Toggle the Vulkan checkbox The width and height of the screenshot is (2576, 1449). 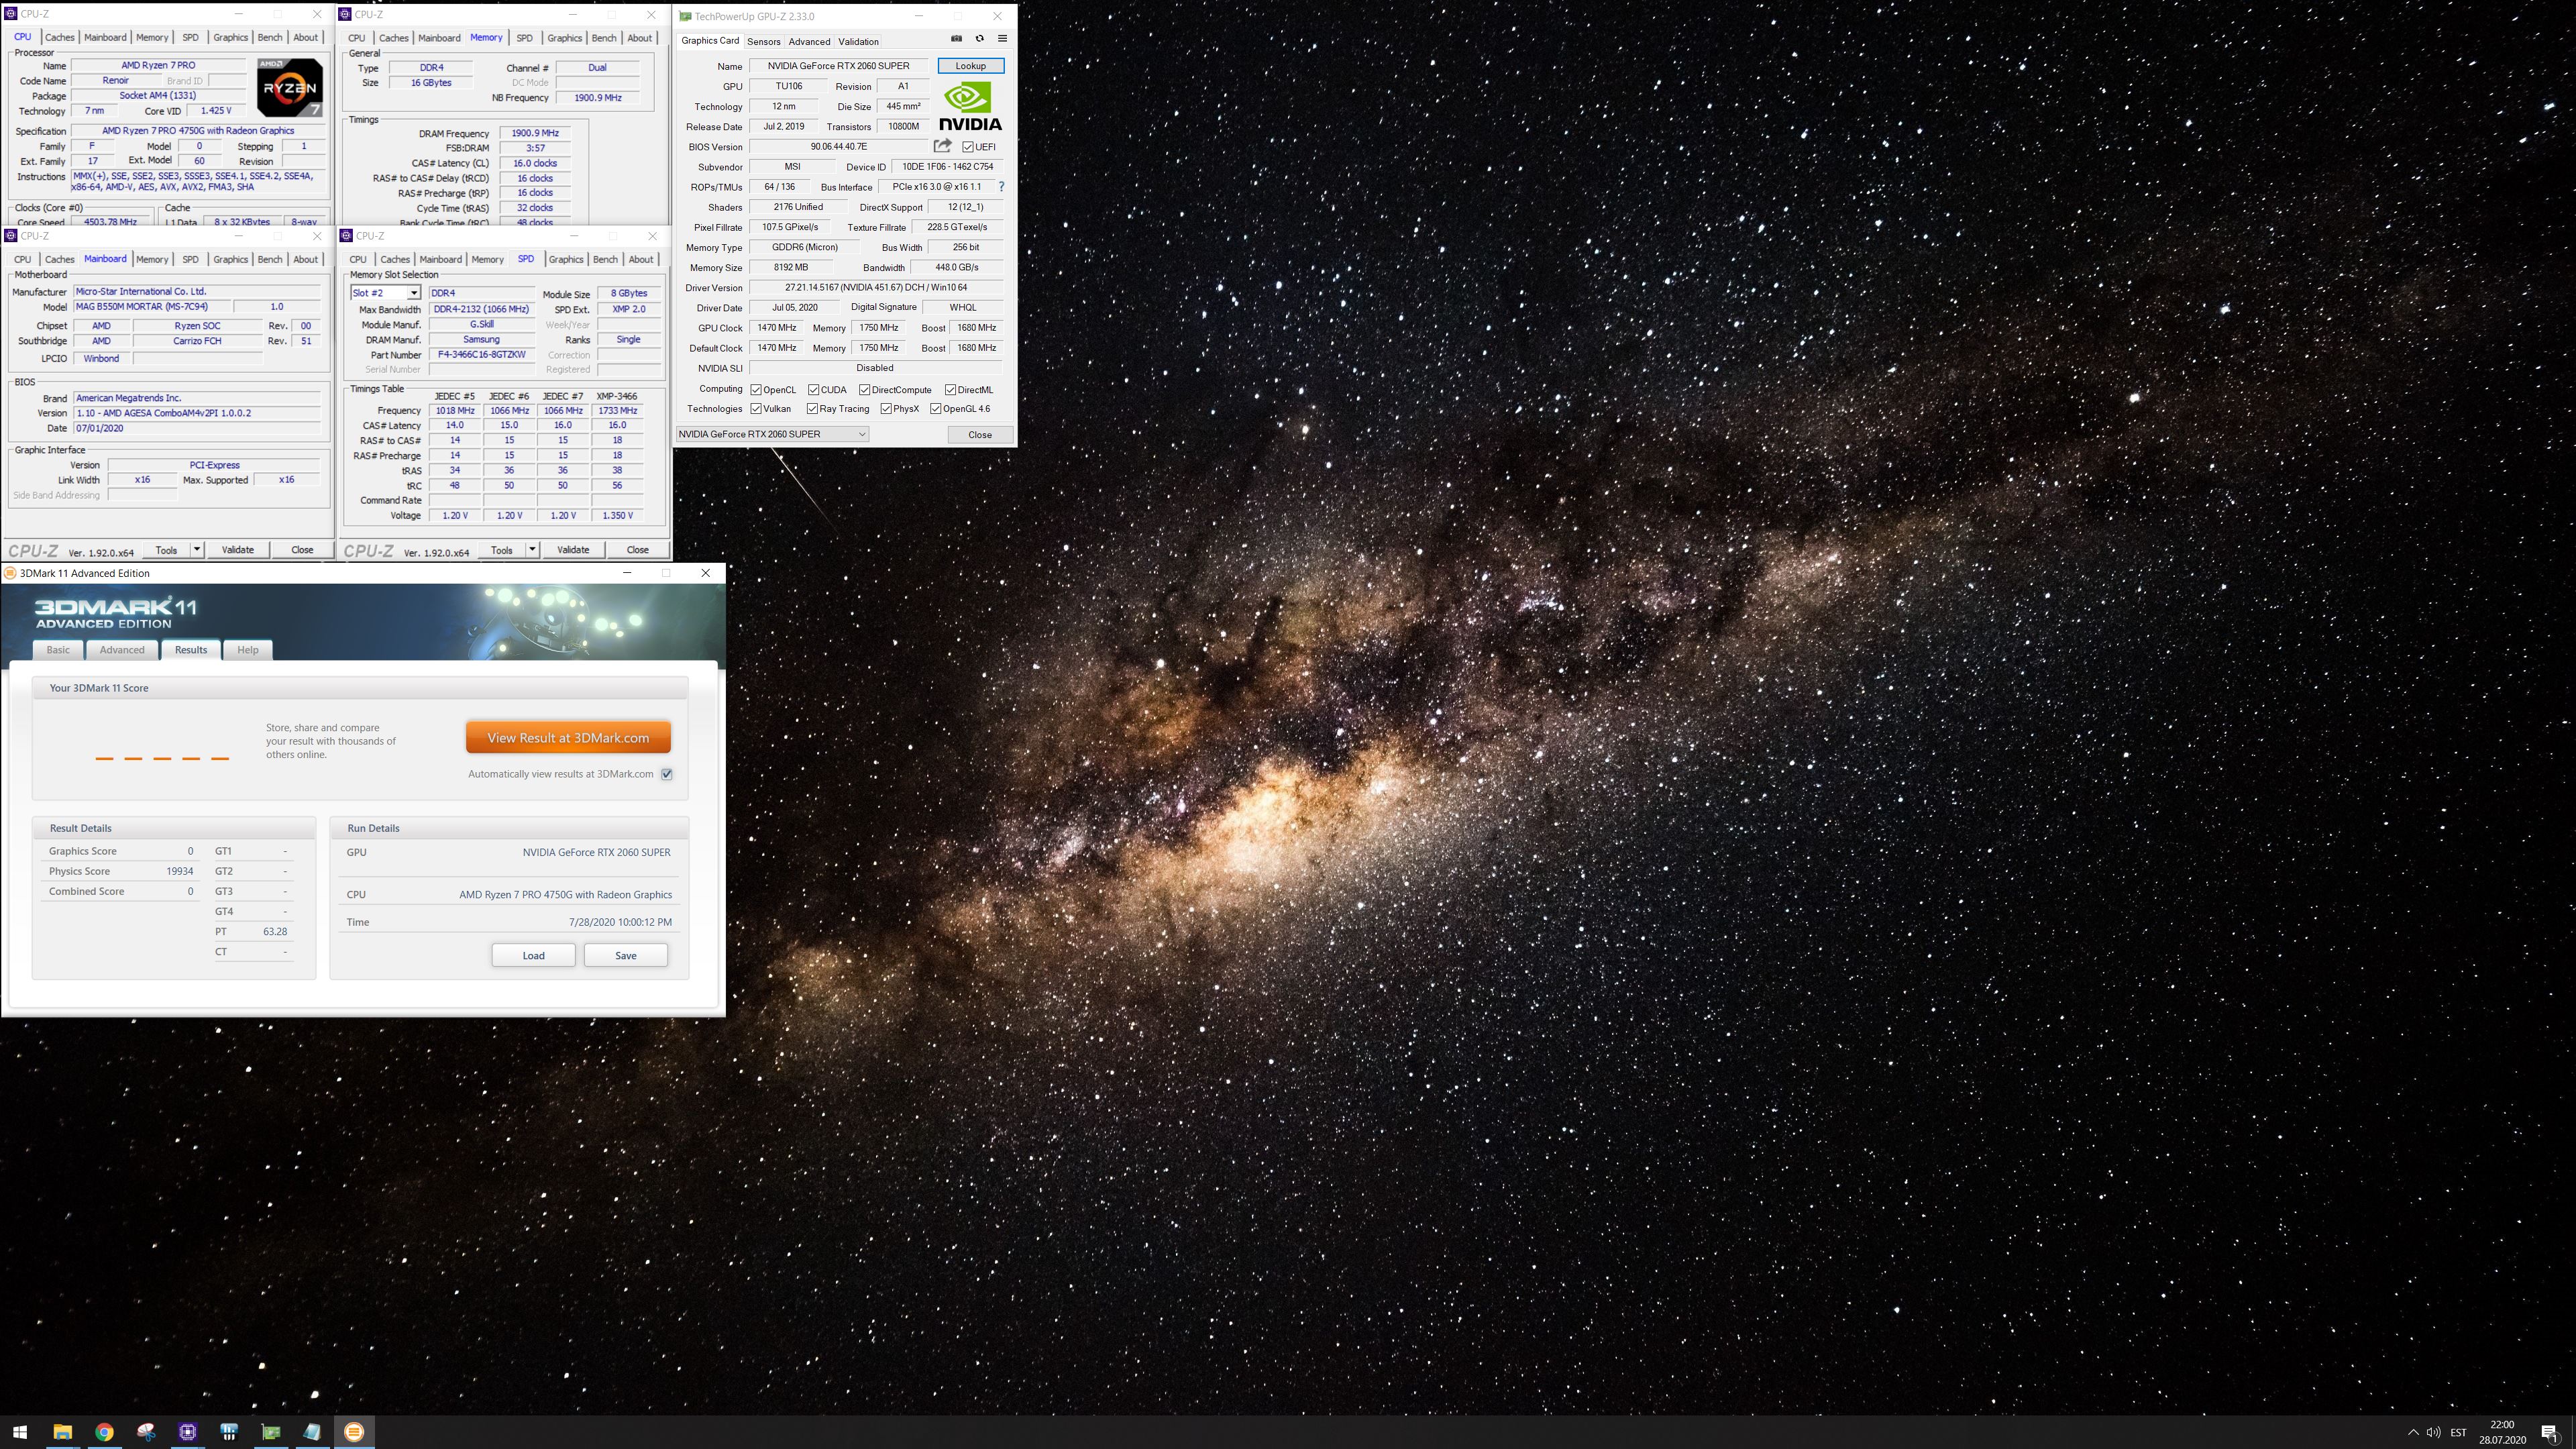(x=756, y=408)
